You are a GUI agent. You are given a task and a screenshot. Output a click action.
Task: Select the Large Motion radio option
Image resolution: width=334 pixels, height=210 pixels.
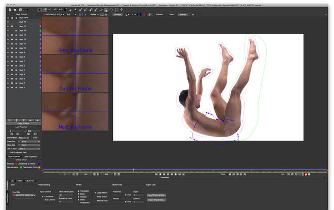click(x=95, y=192)
